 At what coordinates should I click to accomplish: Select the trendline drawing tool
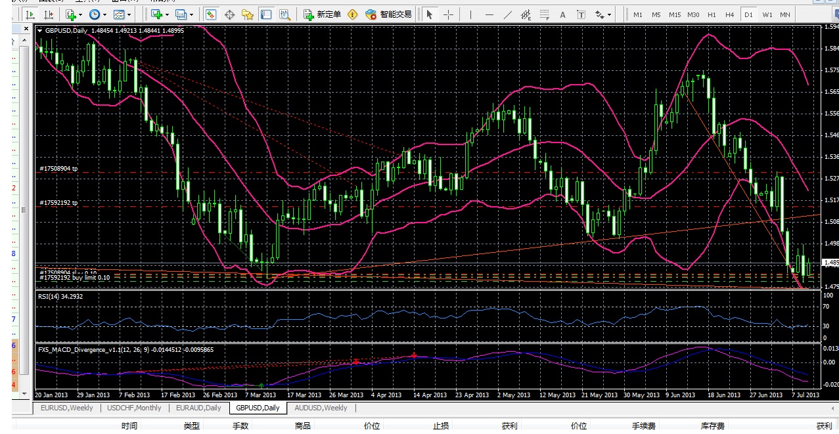(x=507, y=14)
